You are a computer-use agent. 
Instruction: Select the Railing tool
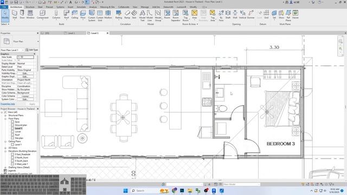coord(119,15)
